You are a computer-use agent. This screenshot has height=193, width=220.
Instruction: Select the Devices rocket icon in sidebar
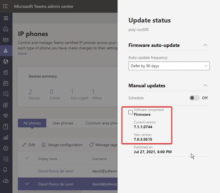pos(5,51)
